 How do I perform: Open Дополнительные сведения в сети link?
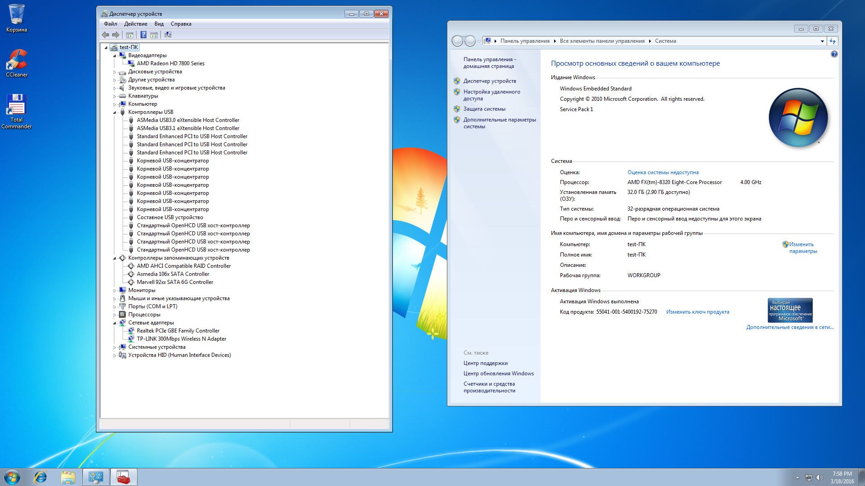[x=790, y=327]
